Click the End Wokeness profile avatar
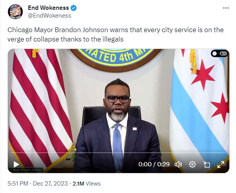Viewport: 236px width, 193px height. coord(15,12)
